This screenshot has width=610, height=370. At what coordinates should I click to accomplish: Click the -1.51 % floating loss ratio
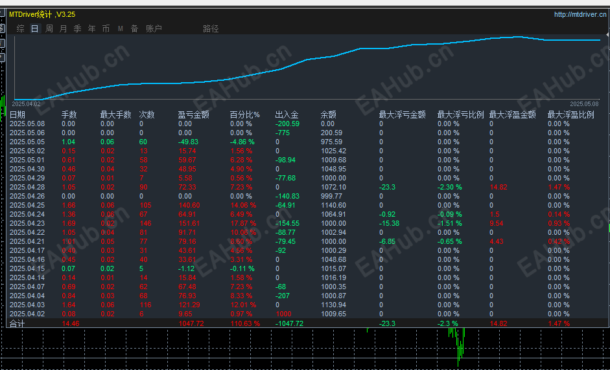point(449,223)
